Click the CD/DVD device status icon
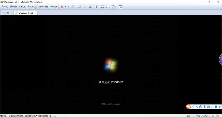 [x=192, y=116]
